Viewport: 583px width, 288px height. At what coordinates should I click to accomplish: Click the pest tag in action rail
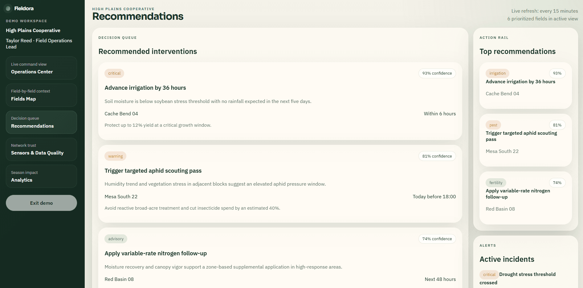[x=493, y=125]
